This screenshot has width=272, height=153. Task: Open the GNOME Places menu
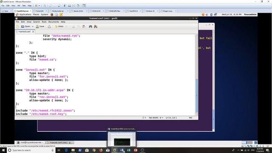tap(36, 14)
